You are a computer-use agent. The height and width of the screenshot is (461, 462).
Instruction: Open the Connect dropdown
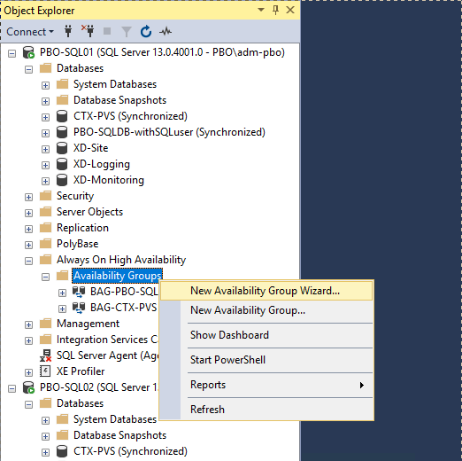coord(30,32)
